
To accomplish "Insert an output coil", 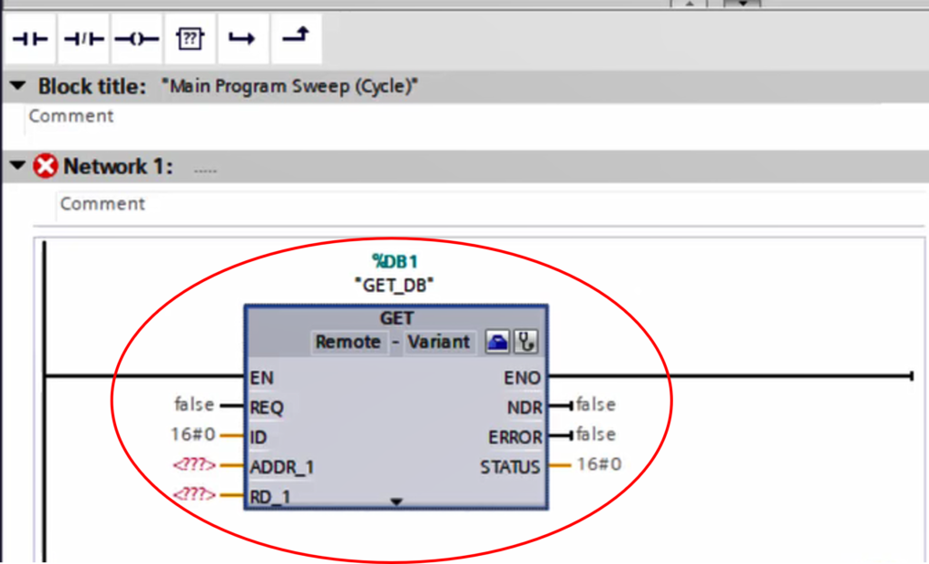I will [x=136, y=37].
